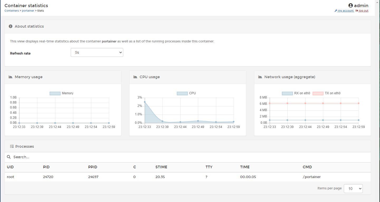The height and width of the screenshot is (202, 380).
Task: Click the admin user icon
Action: [x=350, y=5]
